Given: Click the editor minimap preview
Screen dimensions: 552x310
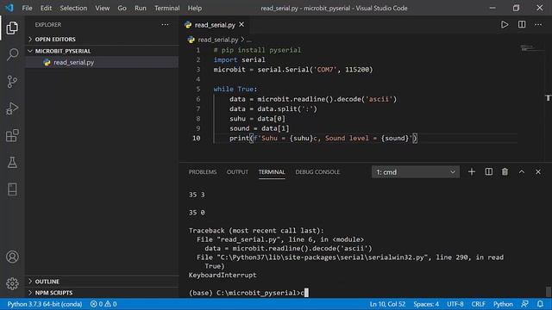Looking at the screenshot, I should [531, 48].
